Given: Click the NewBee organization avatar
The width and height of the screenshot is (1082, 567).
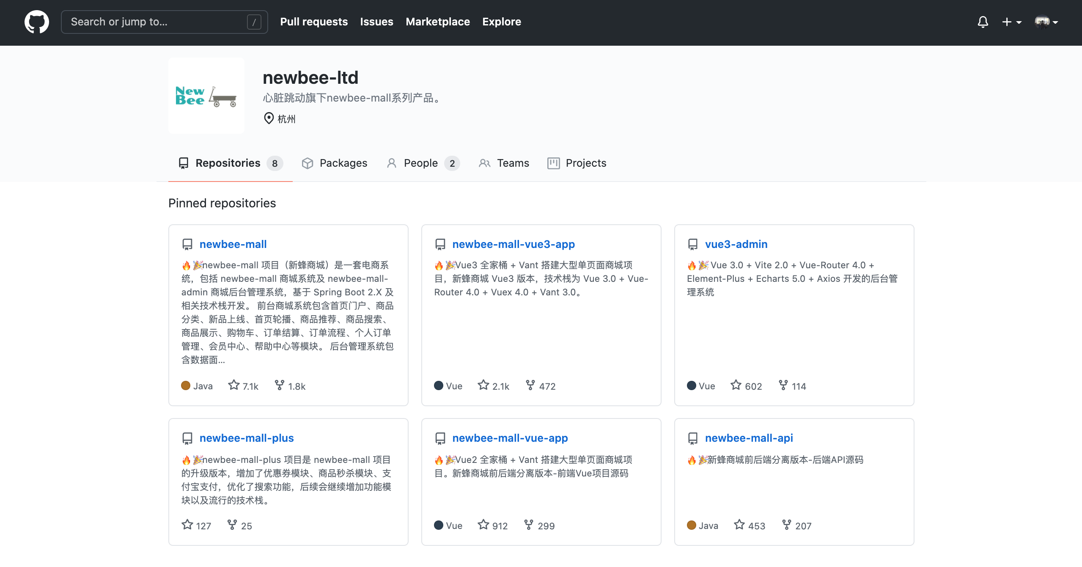Looking at the screenshot, I should [x=206, y=96].
